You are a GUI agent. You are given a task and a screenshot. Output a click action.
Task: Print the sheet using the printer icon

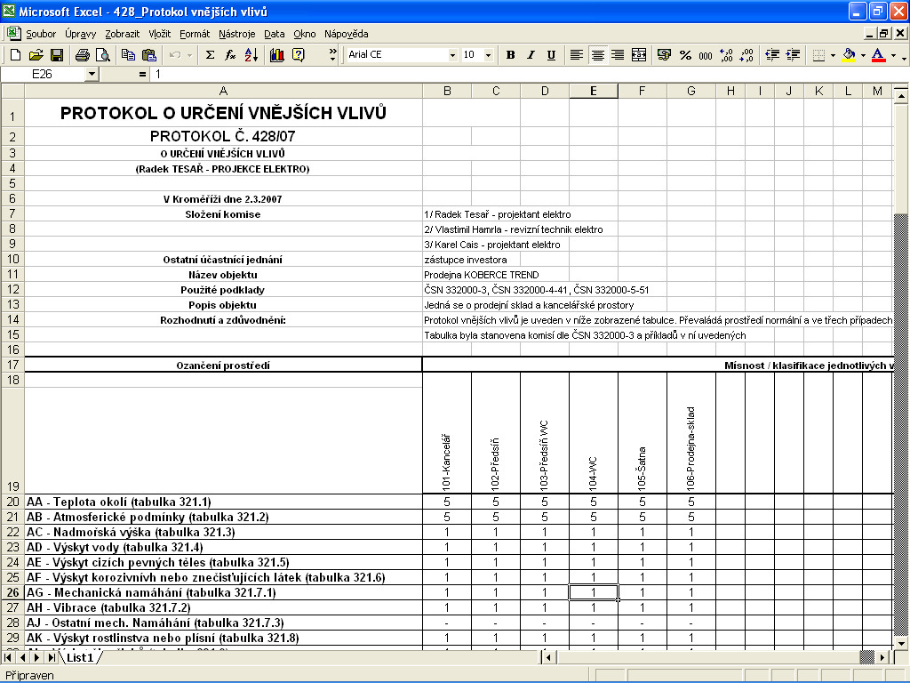point(83,54)
